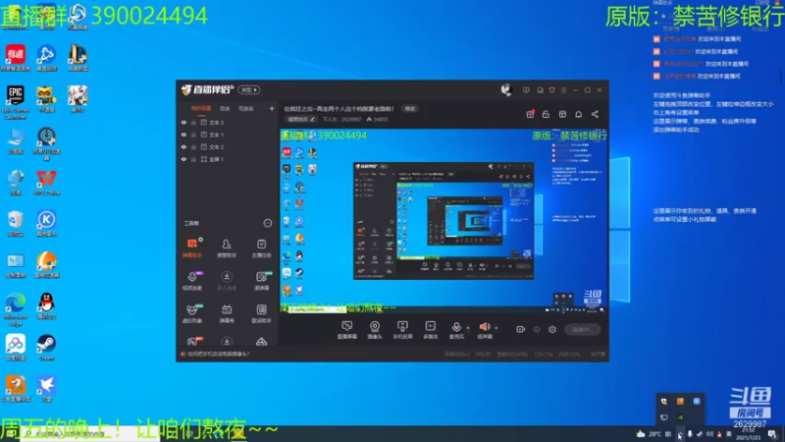Click the store box icon beside the bell
Viewport: 785px width, 442px height.
click(562, 114)
